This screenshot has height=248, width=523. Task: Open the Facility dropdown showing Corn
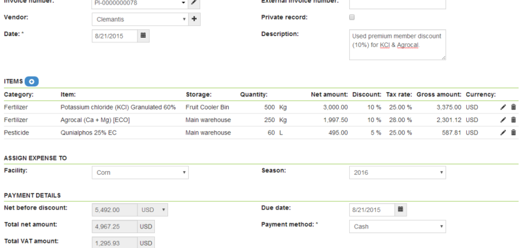(x=140, y=172)
